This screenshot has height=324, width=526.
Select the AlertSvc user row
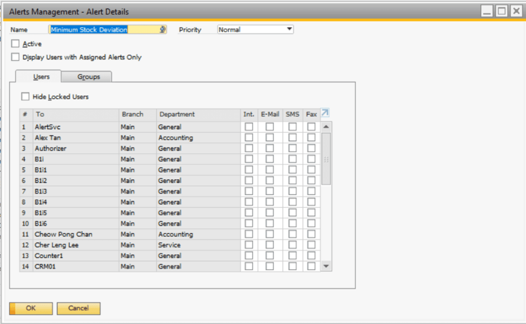coord(170,127)
